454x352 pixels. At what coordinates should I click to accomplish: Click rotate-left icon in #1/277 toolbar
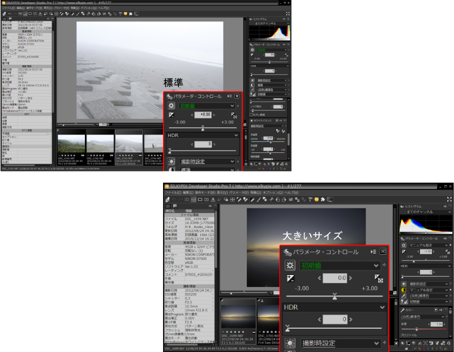tap(278, 199)
